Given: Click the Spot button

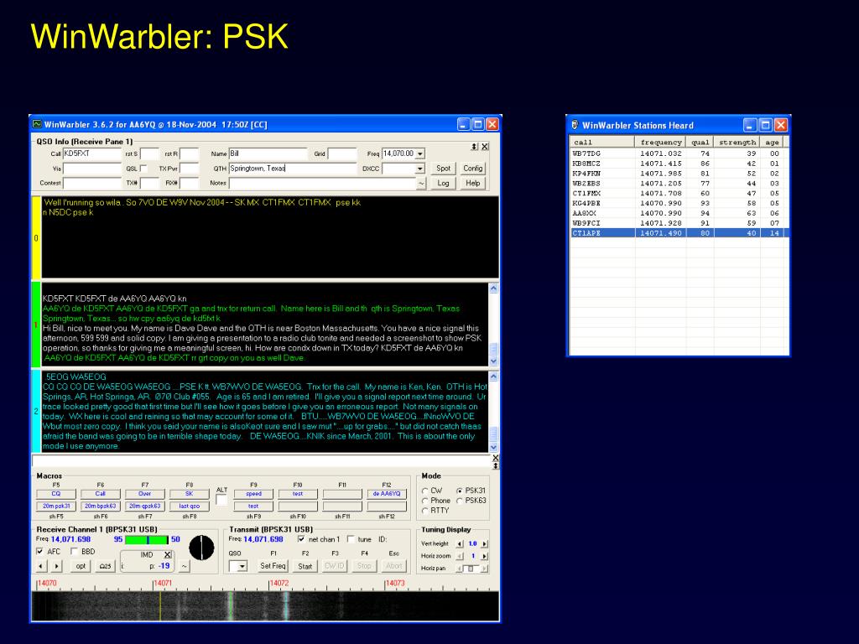Looking at the screenshot, I should pos(443,169).
